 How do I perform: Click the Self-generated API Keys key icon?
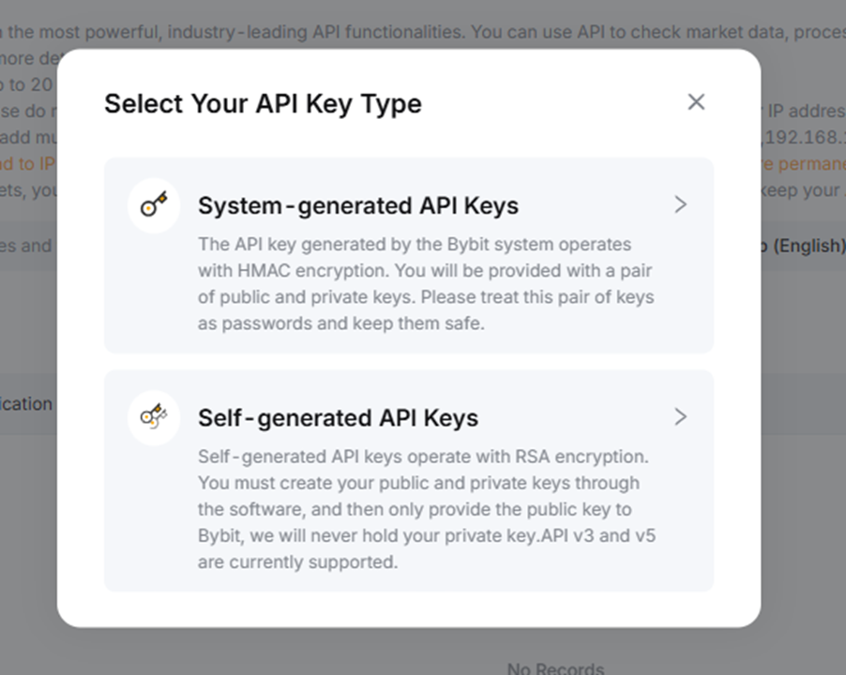(x=154, y=417)
